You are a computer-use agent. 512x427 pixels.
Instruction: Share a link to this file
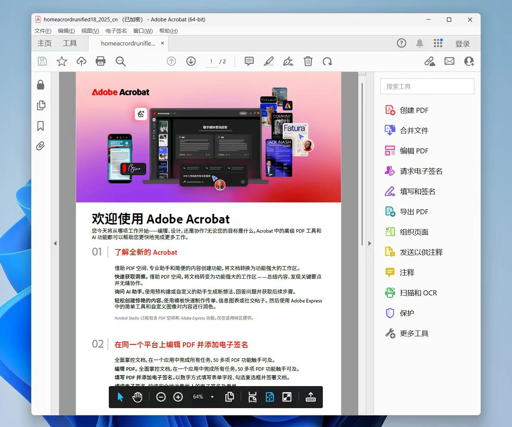[x=430, y=61]
